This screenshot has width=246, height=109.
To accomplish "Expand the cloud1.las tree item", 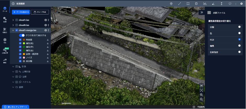I will coord(13,20).
